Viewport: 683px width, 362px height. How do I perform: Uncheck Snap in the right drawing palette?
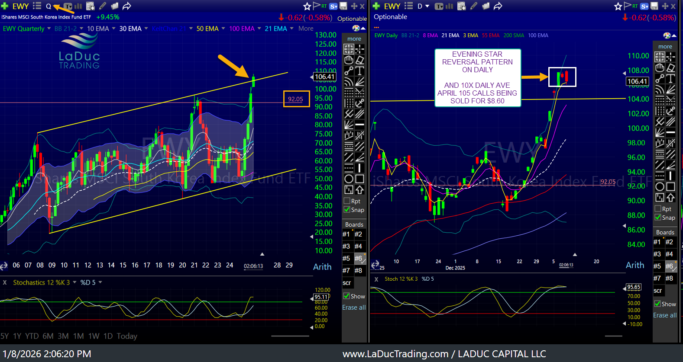tap(658, 217)
